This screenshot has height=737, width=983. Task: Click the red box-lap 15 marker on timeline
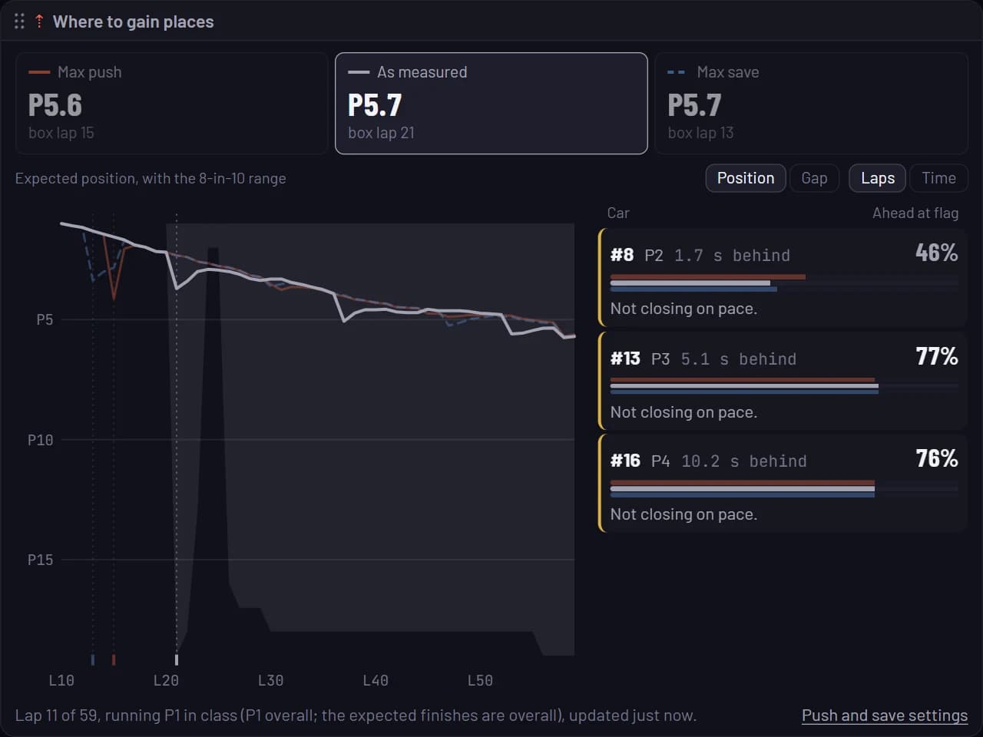(x=114, y=659)
